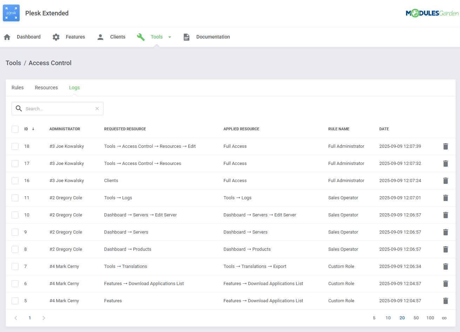This screenshot has width=460, height=332.
Task: Delete log entry 18 using its trash icon
Action: pos(446,146)
